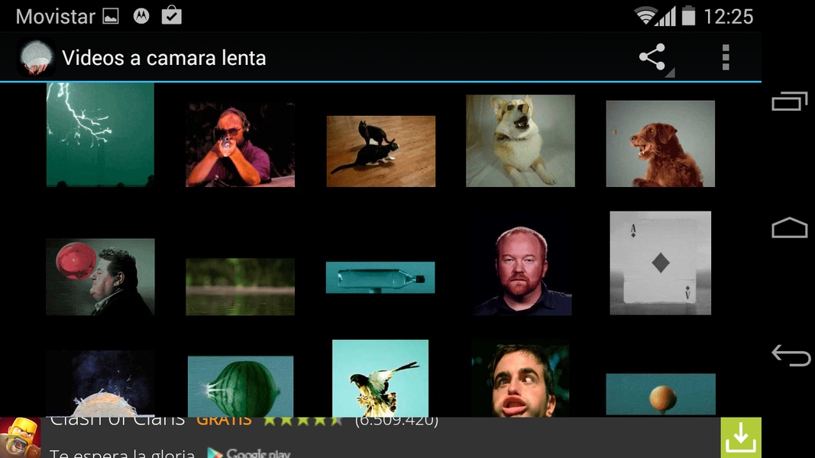815x458 pixels.
Task: Tap the battery indicator in status bar
Action: coord(689,15)
